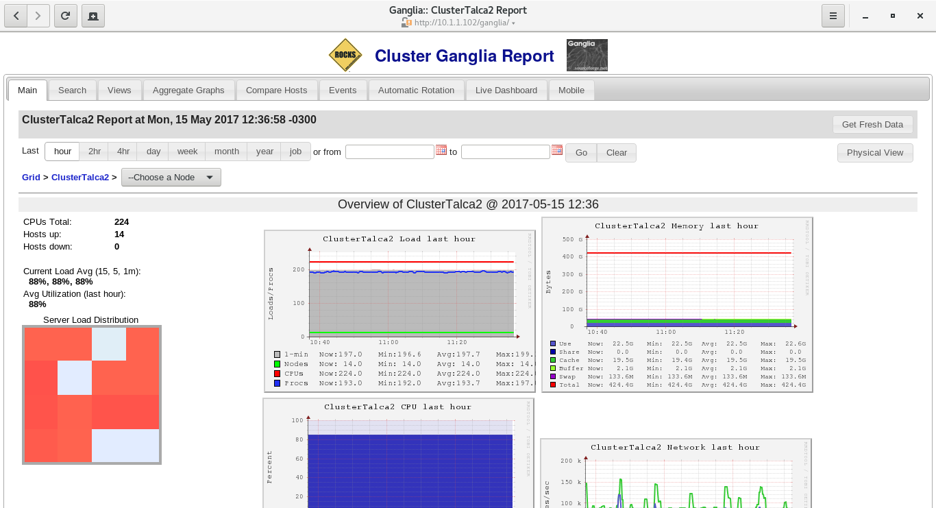Screen dimensions: 936x508
Task: Open the browser hamburger menu
Action: coord(833,16)
